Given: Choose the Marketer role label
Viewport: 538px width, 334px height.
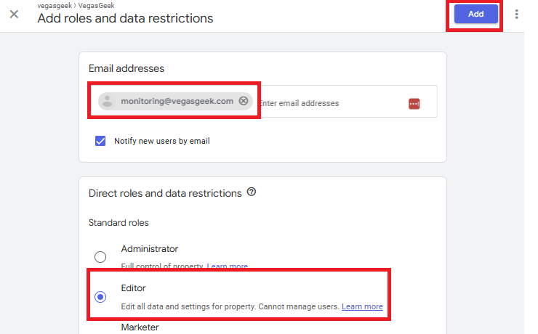Looking at the screenshot, I should pyautogui.click(x=140, y=327).
